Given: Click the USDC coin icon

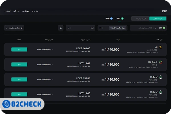Looking at the screenshot, I should pyautogui.click(x=111, y=19).
